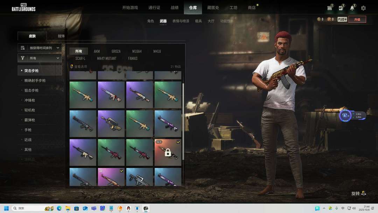The image size is (378, 213).
Task: Click the skin list vertical scrollbar
Action: pos(183,105)
